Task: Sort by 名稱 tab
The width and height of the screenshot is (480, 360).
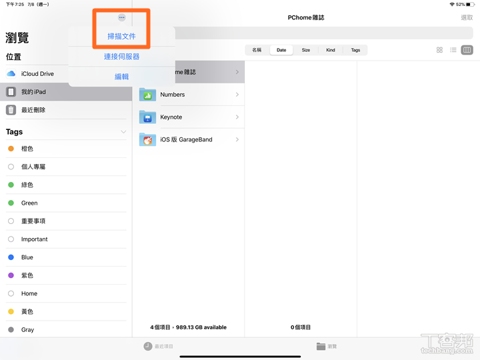Action: pyautogui.click(x=257, y=50)
